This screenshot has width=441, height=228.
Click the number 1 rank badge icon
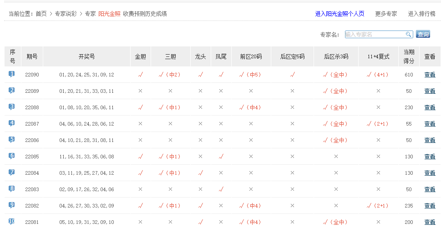(x=12, y=74)
